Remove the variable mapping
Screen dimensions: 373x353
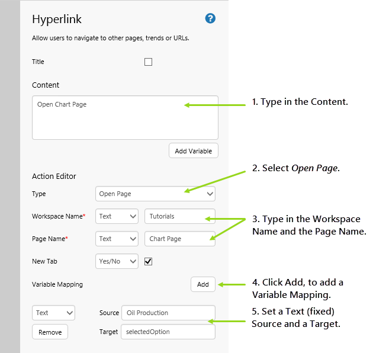coord(50,332)
